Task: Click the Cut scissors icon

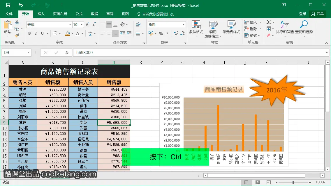Action: 17,22
